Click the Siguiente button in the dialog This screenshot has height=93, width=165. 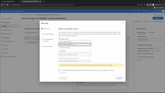pyautogui.click(x=63, y=78)
